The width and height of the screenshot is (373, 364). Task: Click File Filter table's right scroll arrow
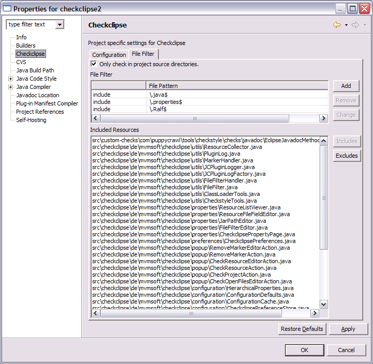pyautogui.click(x=323, y=118)
